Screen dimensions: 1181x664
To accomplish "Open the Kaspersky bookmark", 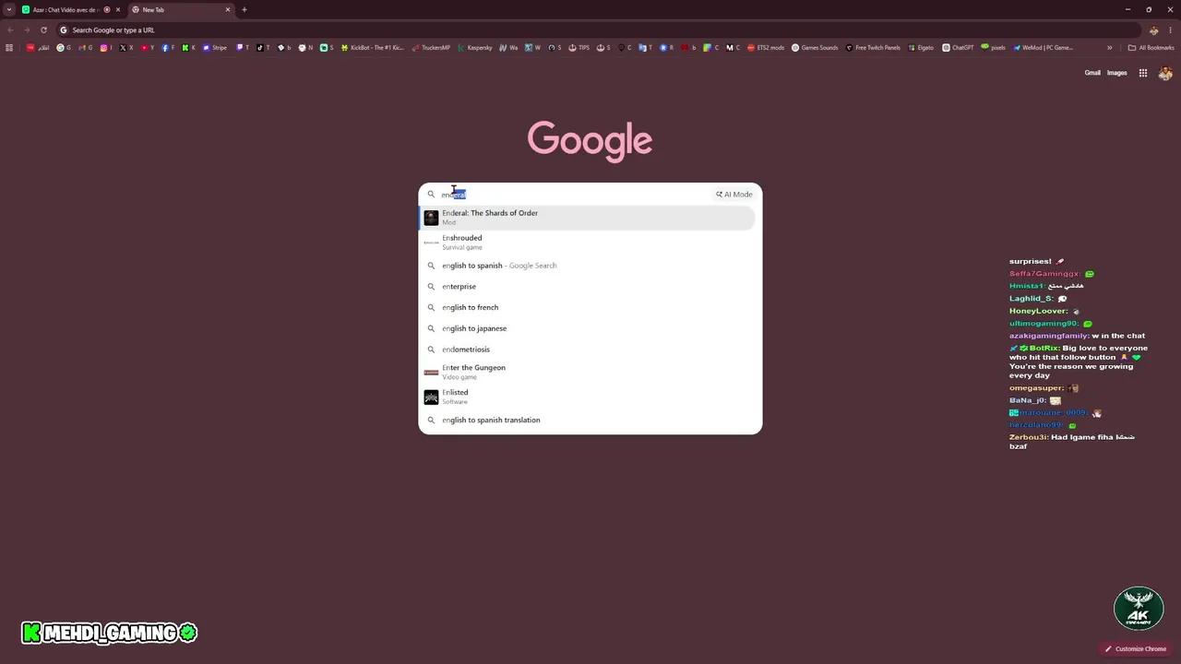I will (x=475, y=48).
